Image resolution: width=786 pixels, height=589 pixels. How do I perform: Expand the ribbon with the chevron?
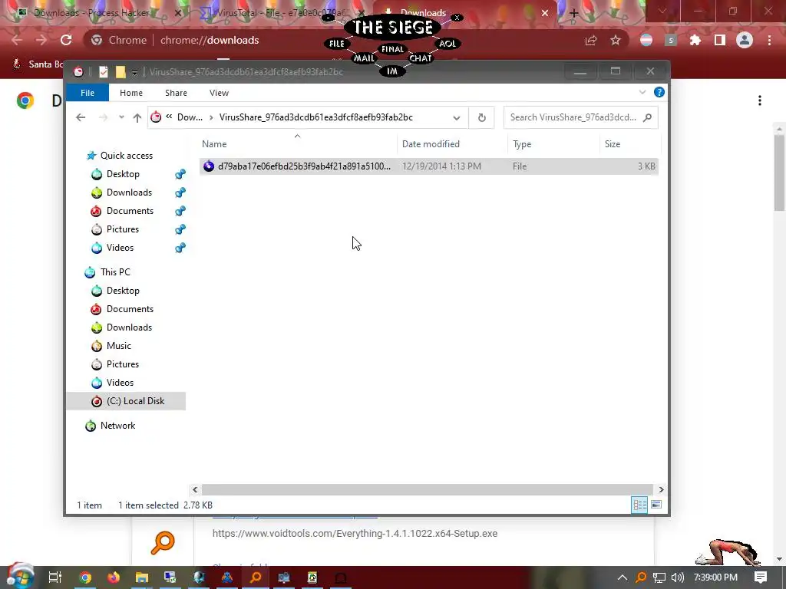(642, 92)
